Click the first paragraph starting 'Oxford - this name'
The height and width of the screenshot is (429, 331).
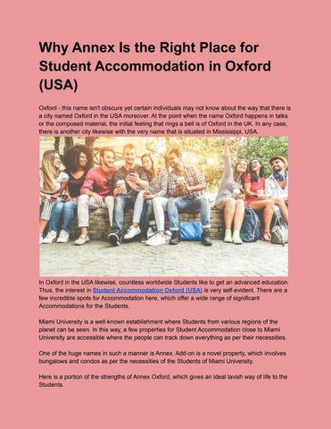[165, 120]
